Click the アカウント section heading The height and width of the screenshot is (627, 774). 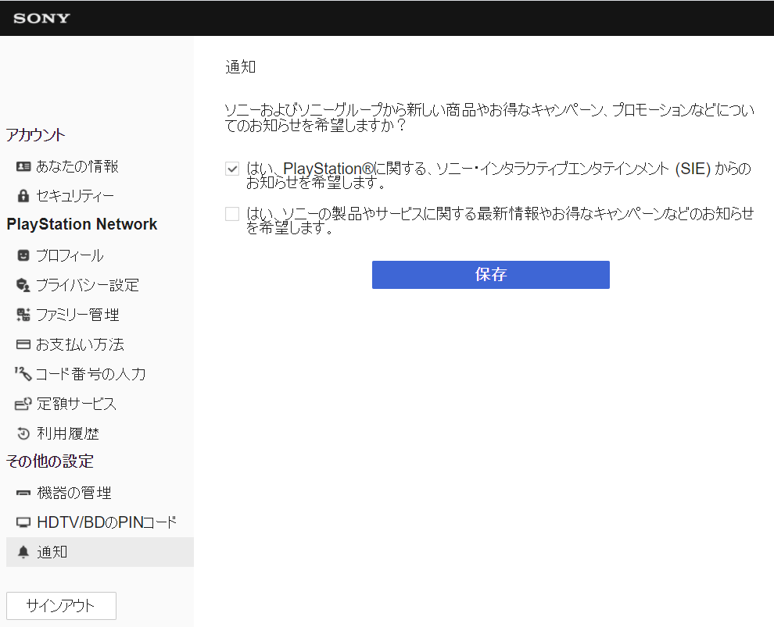(35, 135)
